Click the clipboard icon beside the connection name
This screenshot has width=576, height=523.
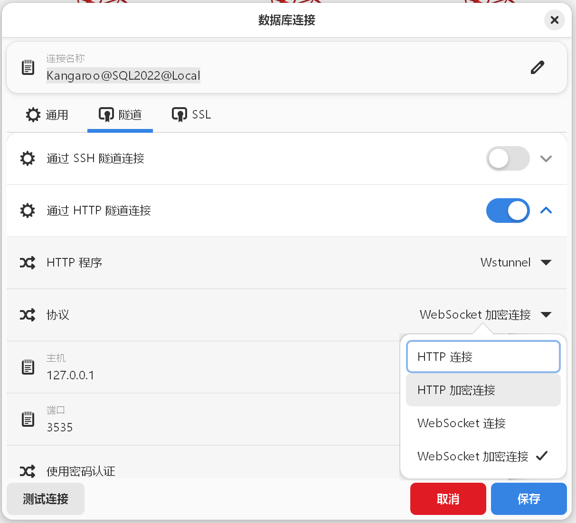click(x=28, y=67)
